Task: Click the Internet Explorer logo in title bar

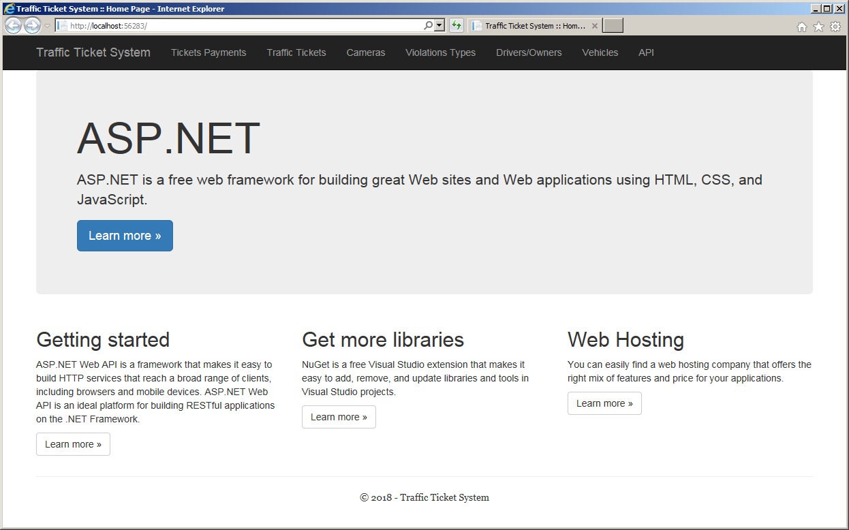Action: [10, 9]
